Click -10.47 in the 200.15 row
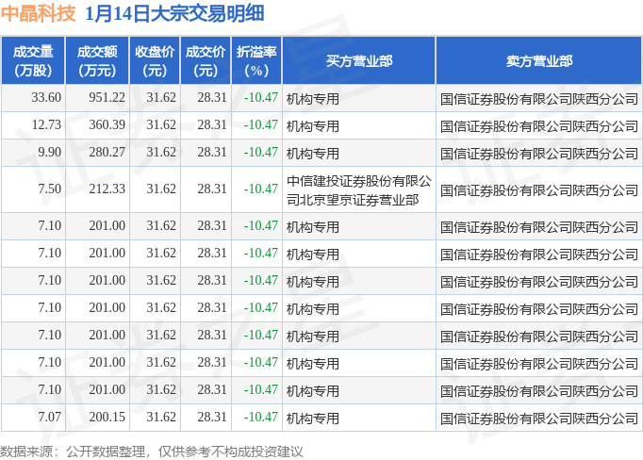The height and width of the screenshot is (460, 643). click(260, 417)
